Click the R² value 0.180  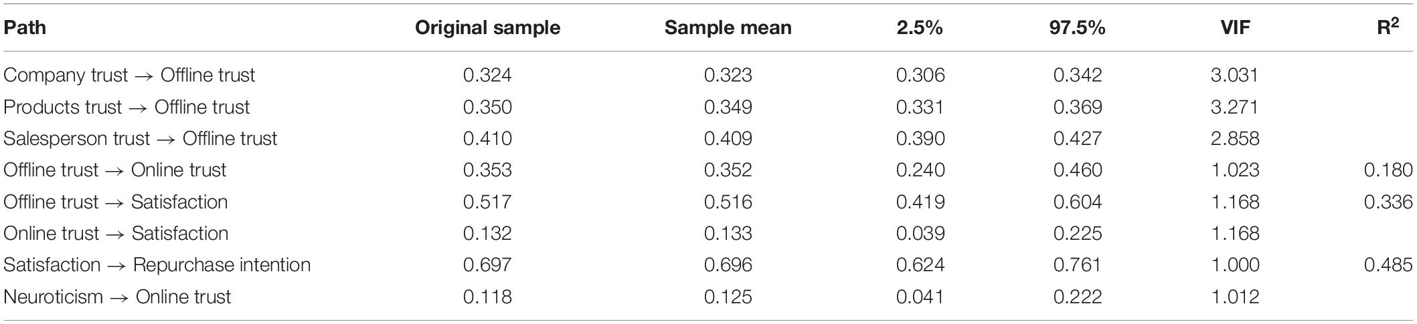tap(1388, 170)
